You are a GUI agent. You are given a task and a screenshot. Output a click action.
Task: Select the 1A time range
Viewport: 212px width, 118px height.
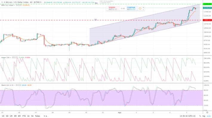coord(28,116)
